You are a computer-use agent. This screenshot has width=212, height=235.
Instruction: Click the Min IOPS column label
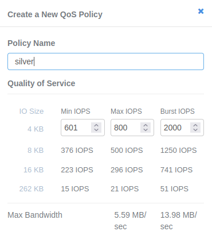[76, 111]
